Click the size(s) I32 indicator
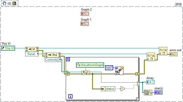This screenshot has height=102, width=183. (158, 92)
